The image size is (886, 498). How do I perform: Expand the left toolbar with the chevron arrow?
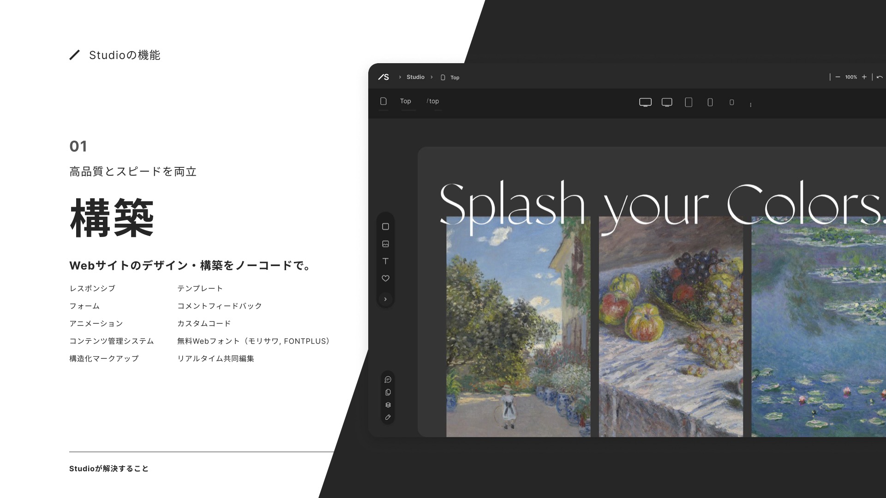coord(386,299)
